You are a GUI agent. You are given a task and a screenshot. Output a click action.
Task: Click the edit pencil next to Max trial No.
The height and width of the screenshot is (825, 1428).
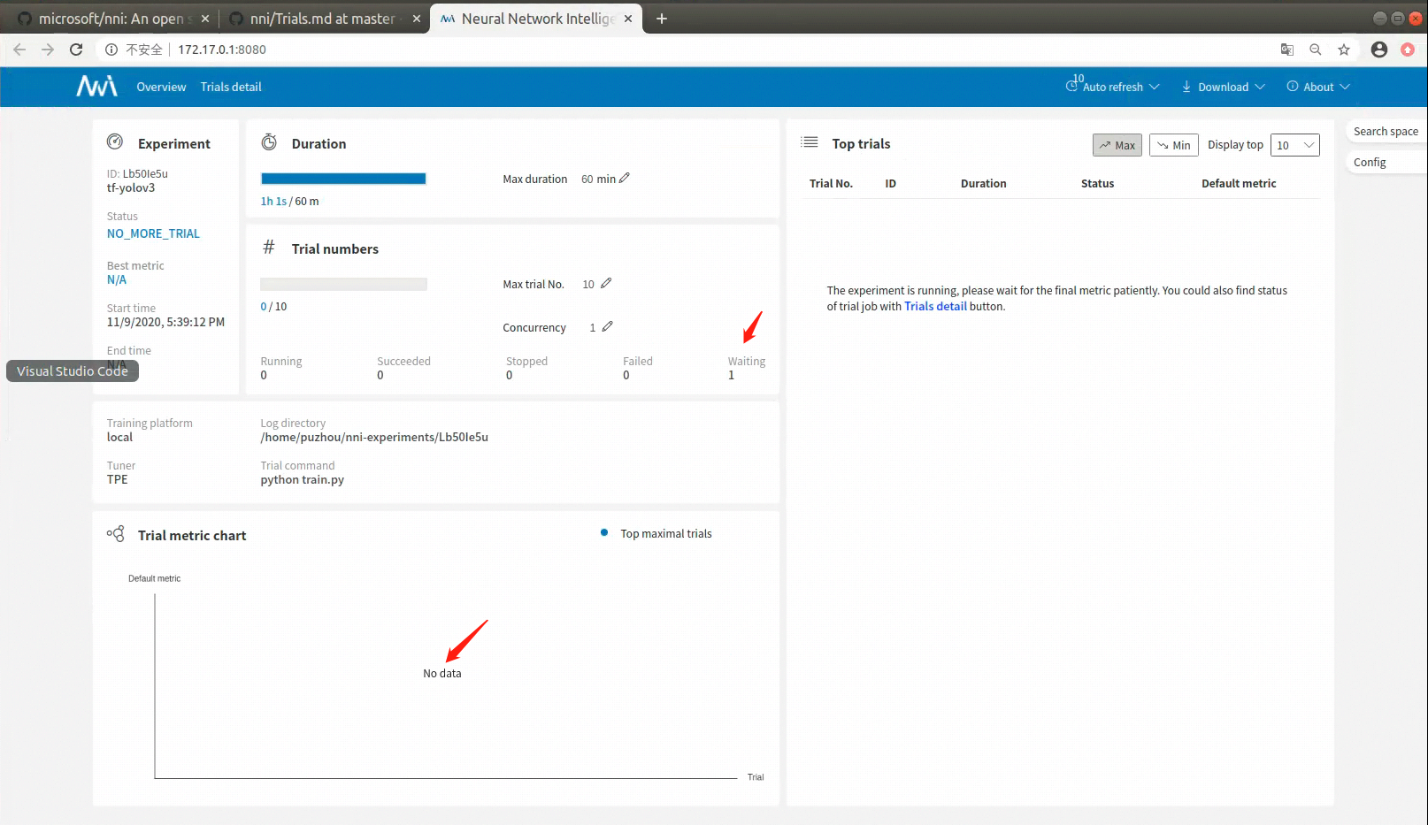click(606, 283)
